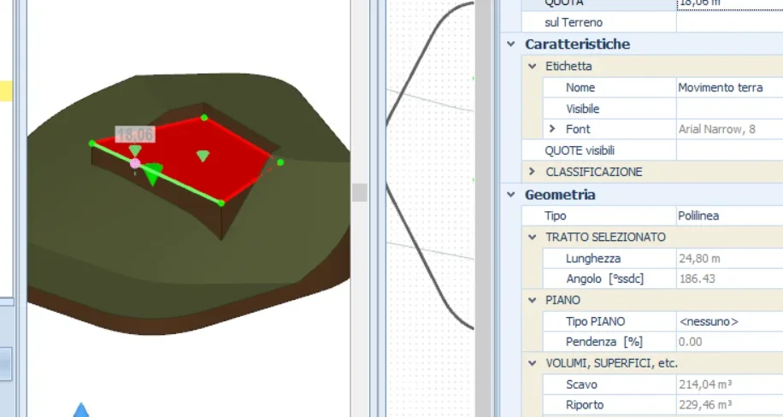Select the top green vertex of the red polygon
Screen dimensions: 783x417
pyautogui.click(x=203, y=117)
